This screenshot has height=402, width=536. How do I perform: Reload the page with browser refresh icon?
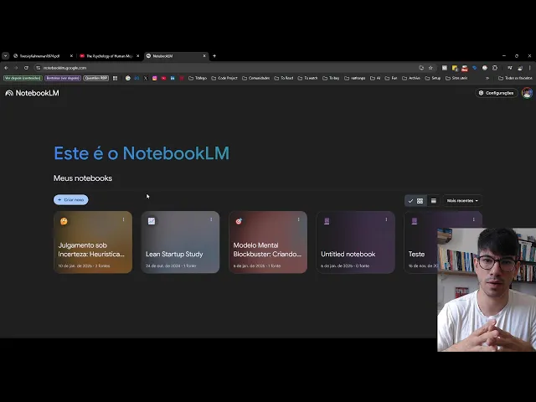26,68
